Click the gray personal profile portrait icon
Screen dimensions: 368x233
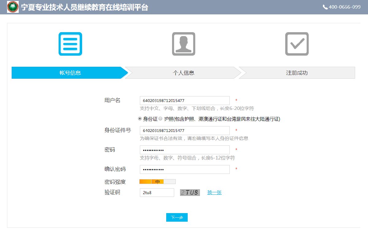(183, 44)
